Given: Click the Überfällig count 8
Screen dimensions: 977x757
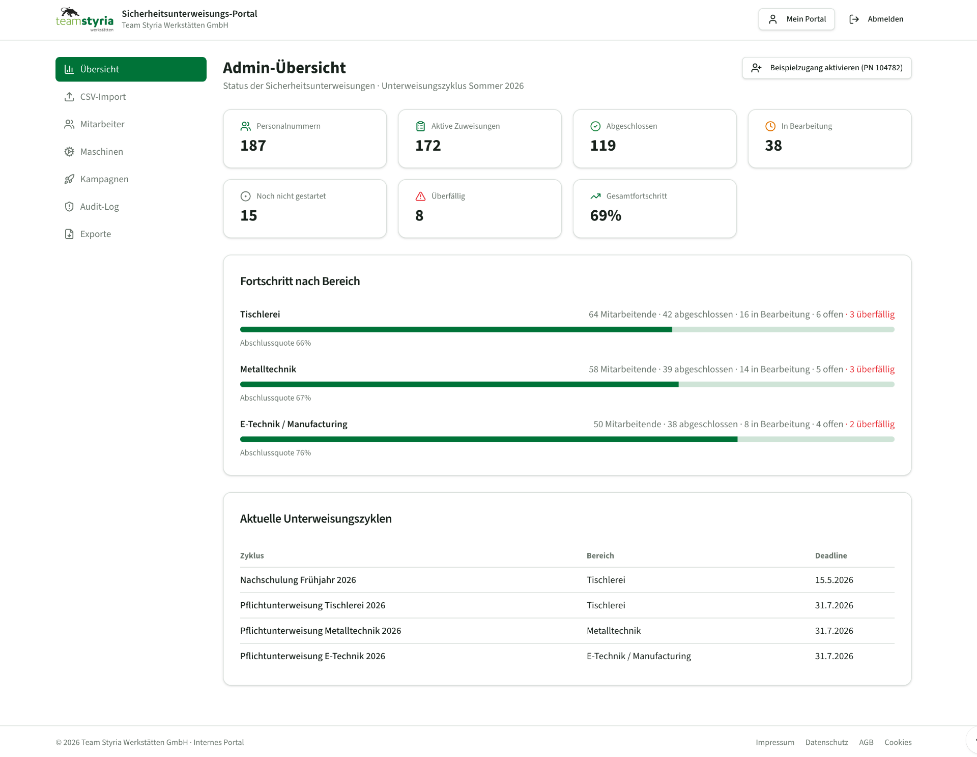Looking at the screenshot, I should [419, 216].
